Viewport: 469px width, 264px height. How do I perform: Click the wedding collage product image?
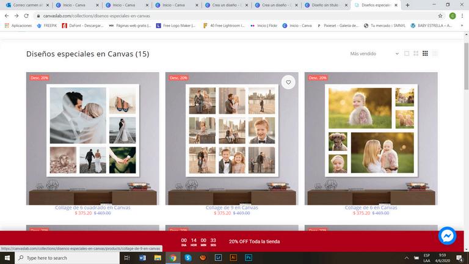[93, 139]
